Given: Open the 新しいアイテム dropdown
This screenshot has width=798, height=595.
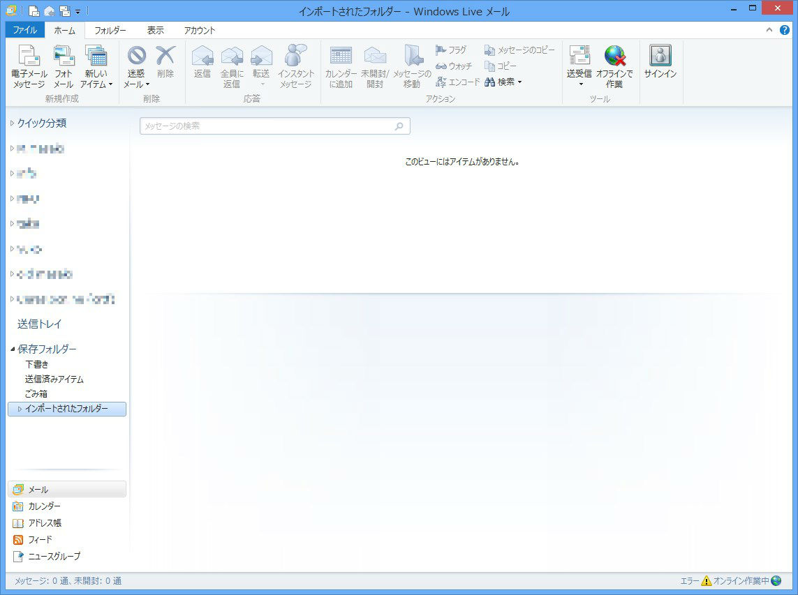Looking at the screenshot, I should pyautogui.click(x=96, y=79).
